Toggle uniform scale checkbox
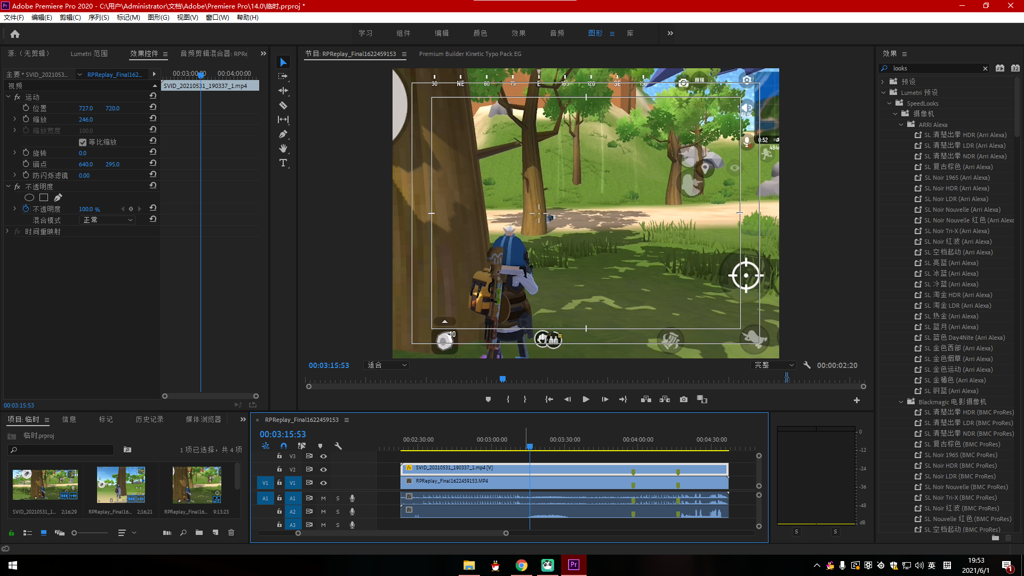This screenshot has width=1024, height=576. (x=83, y=142)
